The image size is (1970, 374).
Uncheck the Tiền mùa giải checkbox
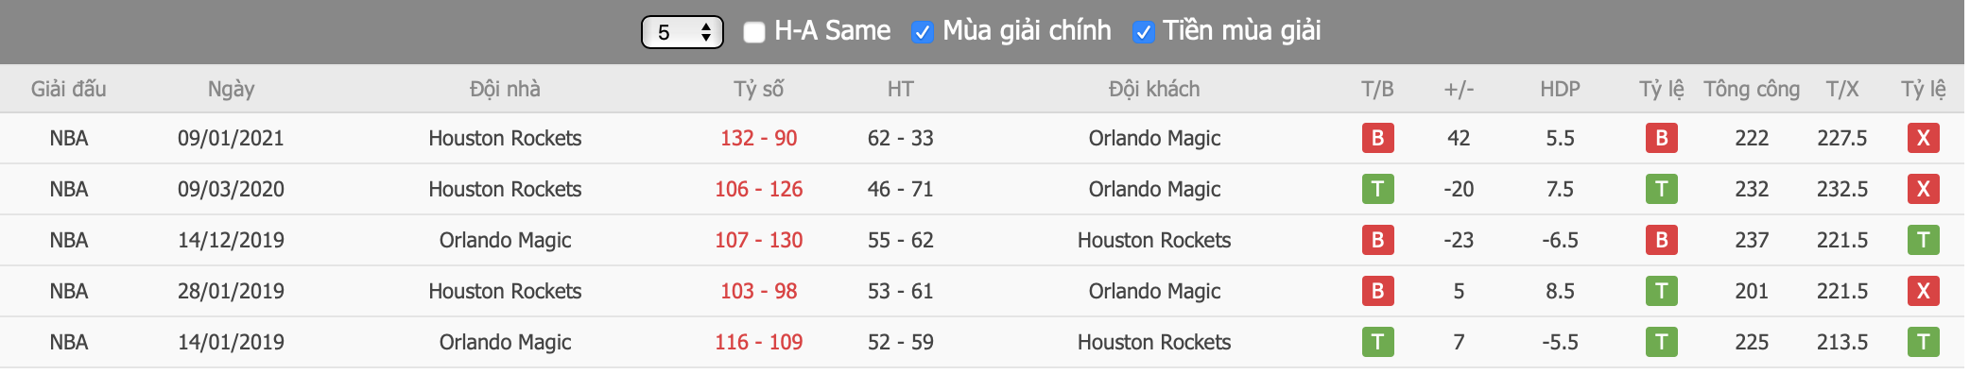coord(1143,32)
